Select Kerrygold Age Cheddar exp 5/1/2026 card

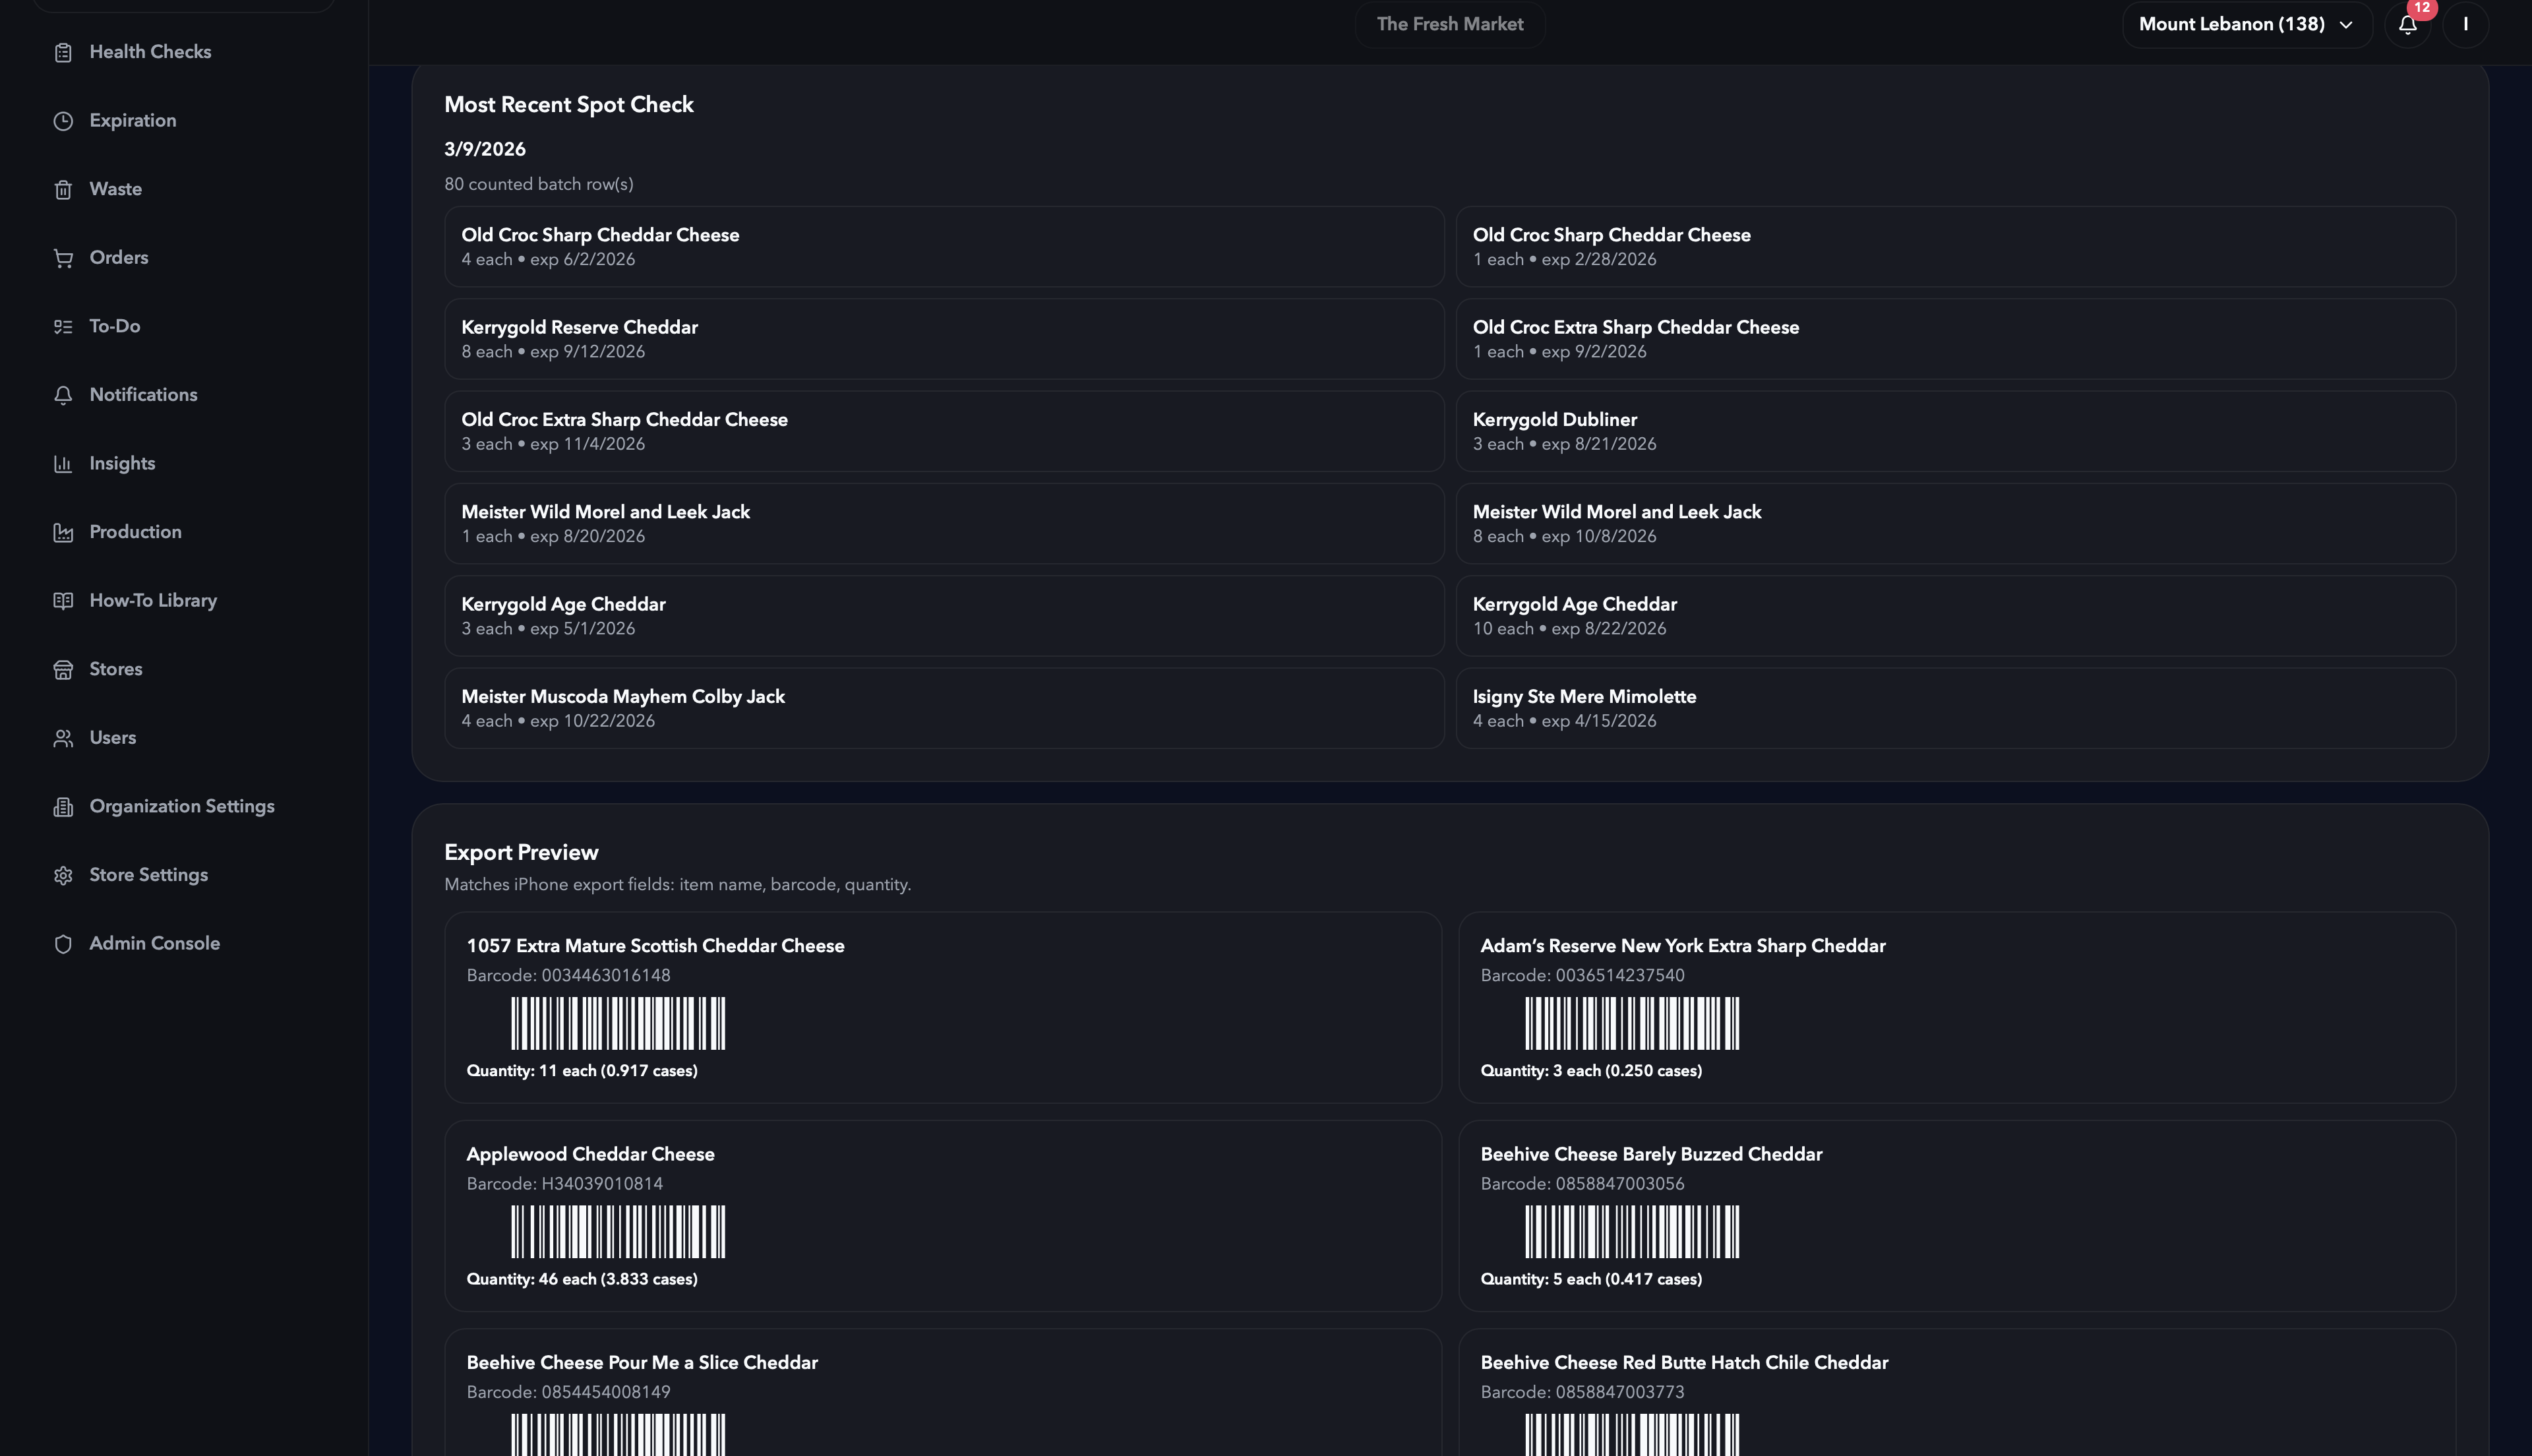(x=944, y=616)
